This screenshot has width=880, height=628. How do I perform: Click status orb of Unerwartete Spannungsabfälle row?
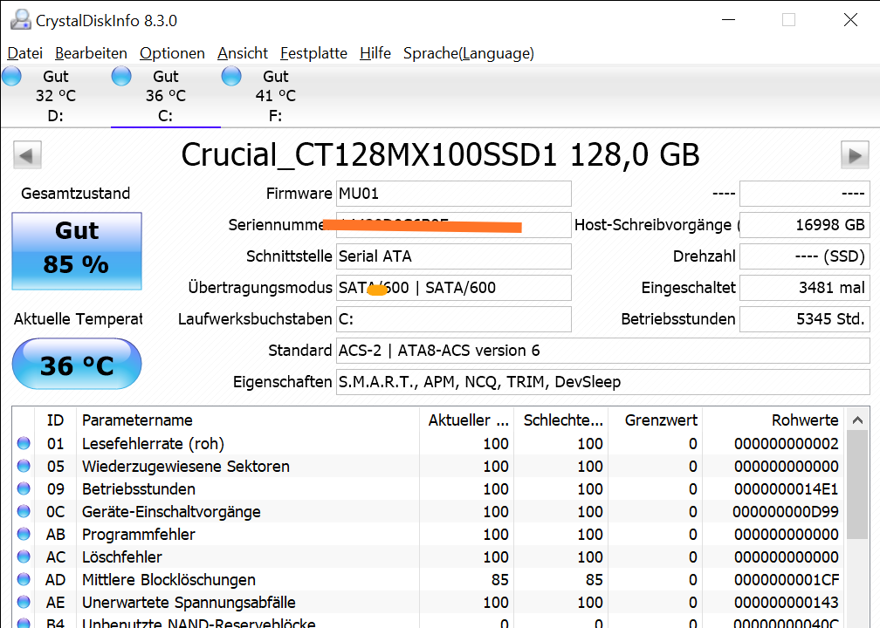[24, 602]
